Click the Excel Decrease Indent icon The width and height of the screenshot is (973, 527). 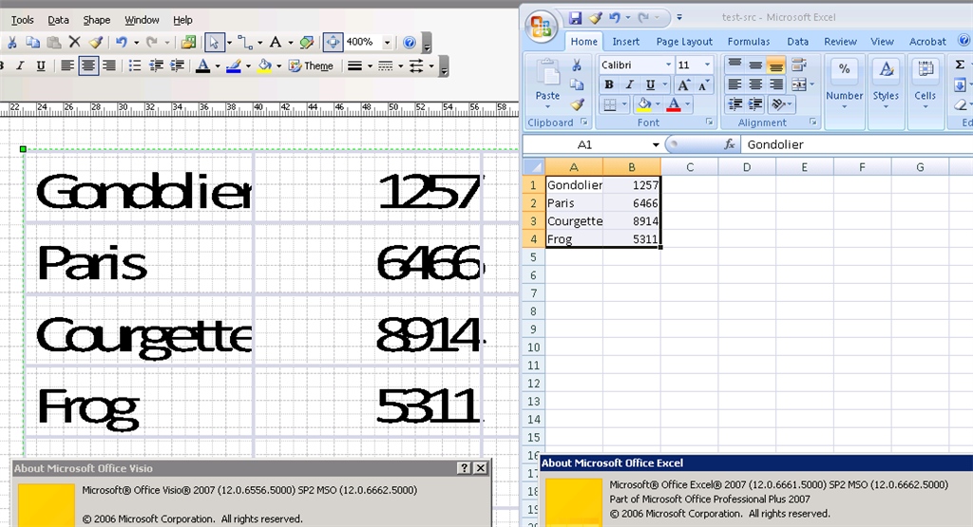[735, 104]
